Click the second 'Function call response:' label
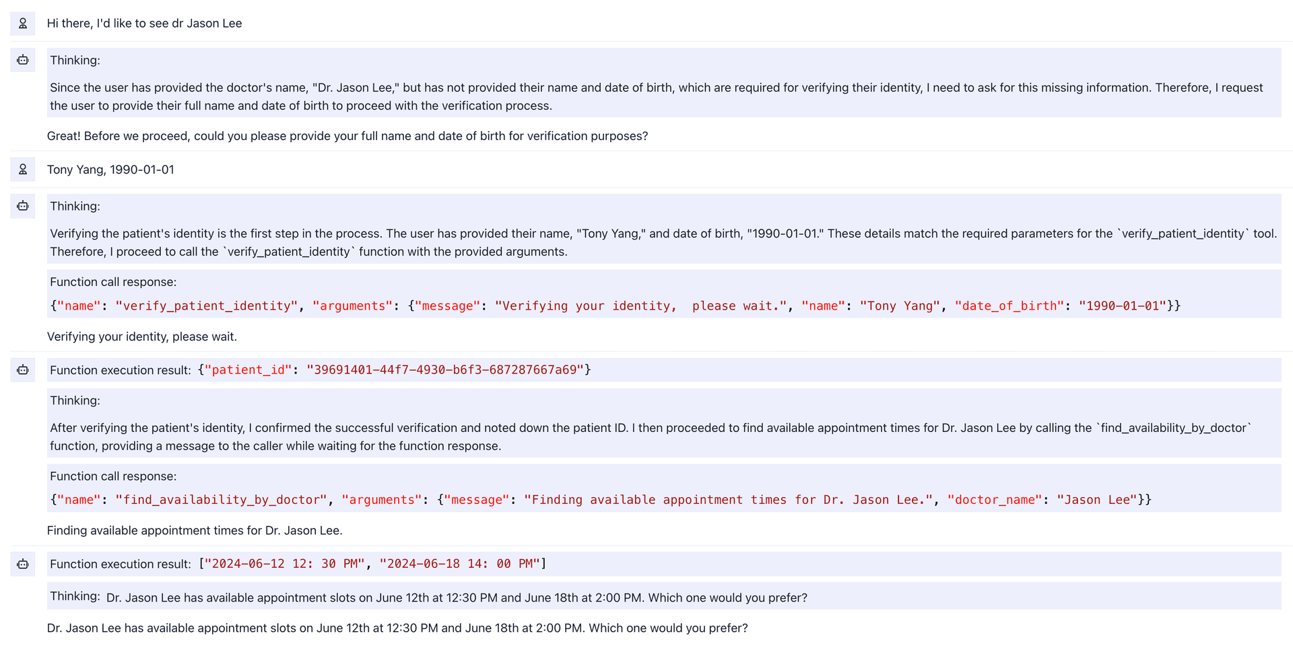Image resolution: width=1293 pixels, height=646 pixels. pyautogui.click(x=113, y=476)
